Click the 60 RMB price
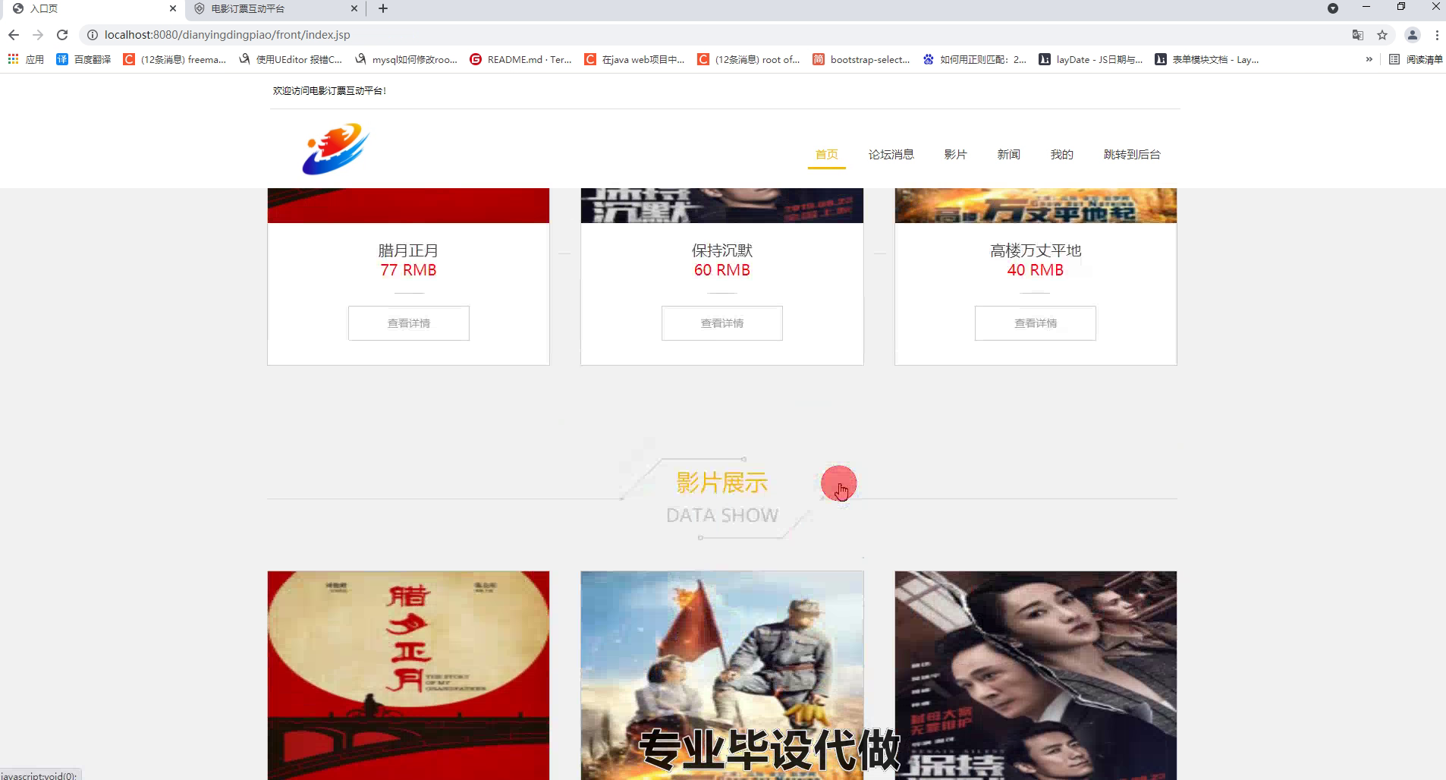The width and height of the screenshot is (1446, 780). point(722,270)
